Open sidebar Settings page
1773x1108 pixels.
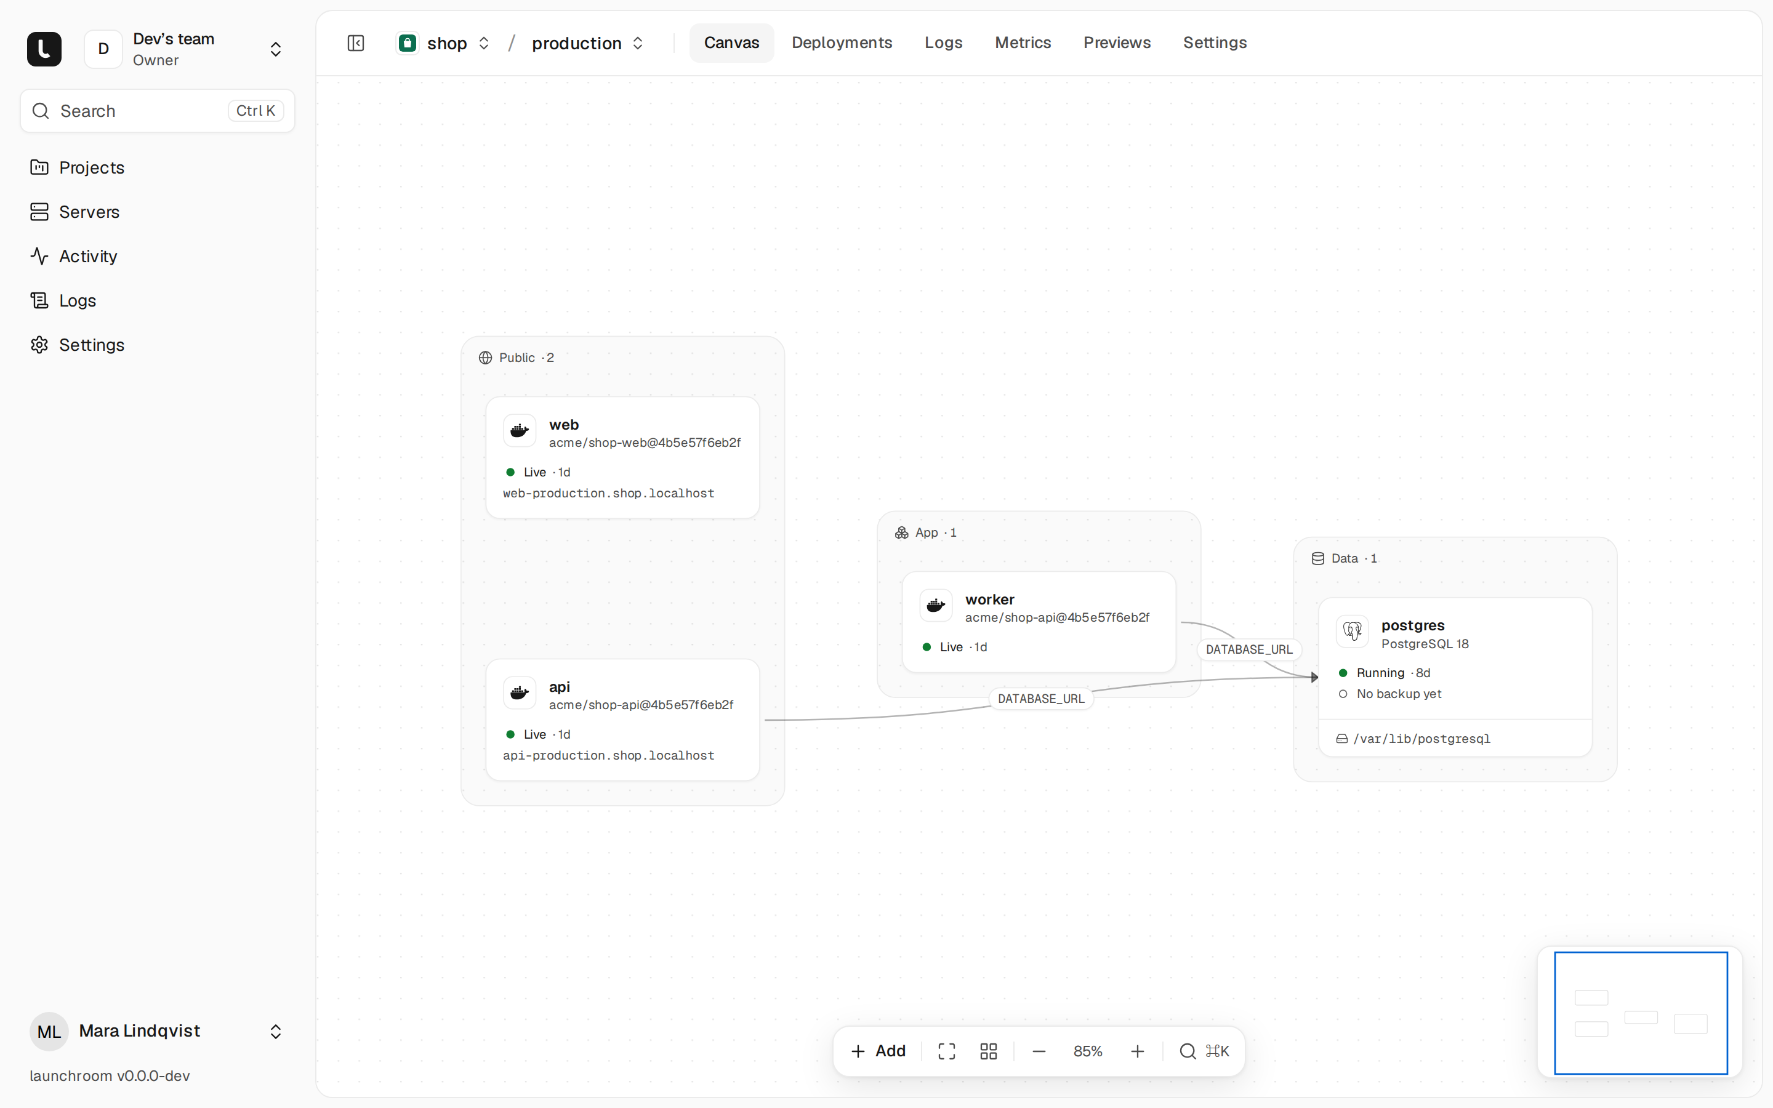tap(157, 345)
